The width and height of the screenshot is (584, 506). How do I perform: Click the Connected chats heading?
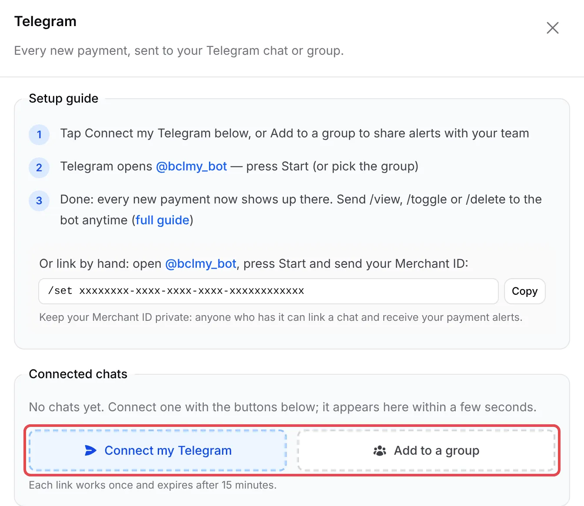pos(78,374)
